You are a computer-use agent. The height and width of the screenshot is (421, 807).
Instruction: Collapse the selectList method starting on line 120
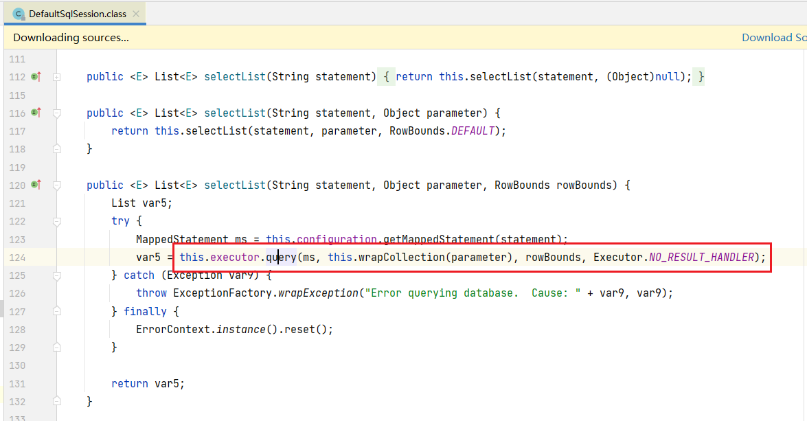click(x=57, y=185)
